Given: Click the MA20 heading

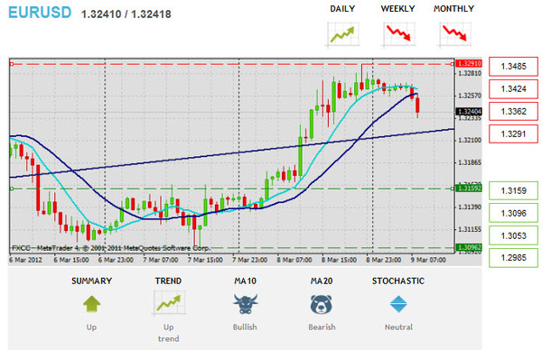Looking at the screenshot, I should (x=322, y=281).
